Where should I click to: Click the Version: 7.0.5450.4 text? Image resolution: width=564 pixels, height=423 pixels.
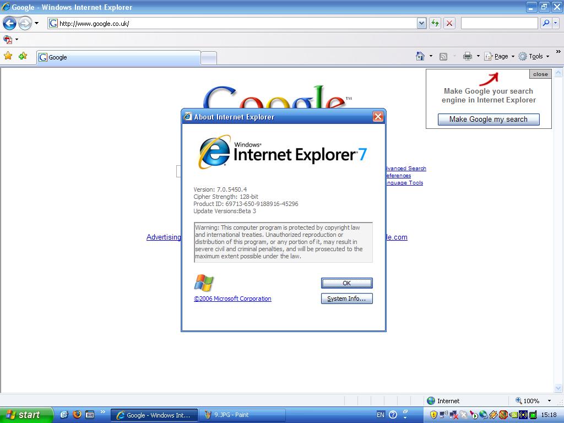point(220,189)
